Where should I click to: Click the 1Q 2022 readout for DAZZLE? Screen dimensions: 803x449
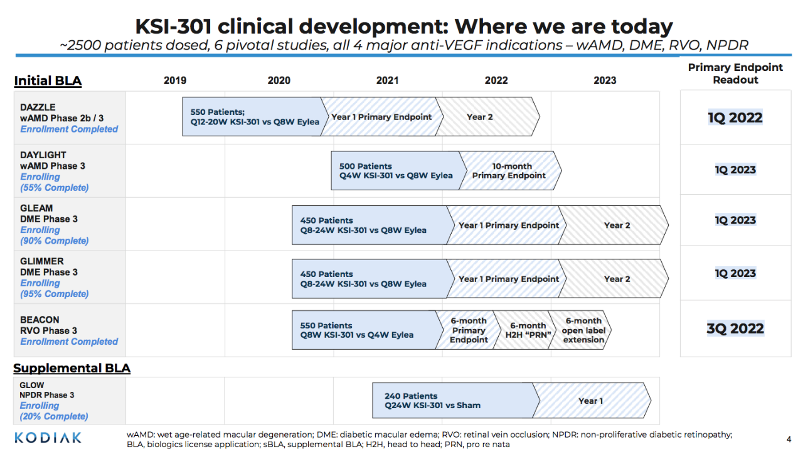[x=735, y=117]
